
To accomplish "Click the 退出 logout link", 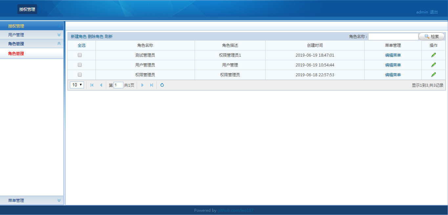I will (434, 12).
